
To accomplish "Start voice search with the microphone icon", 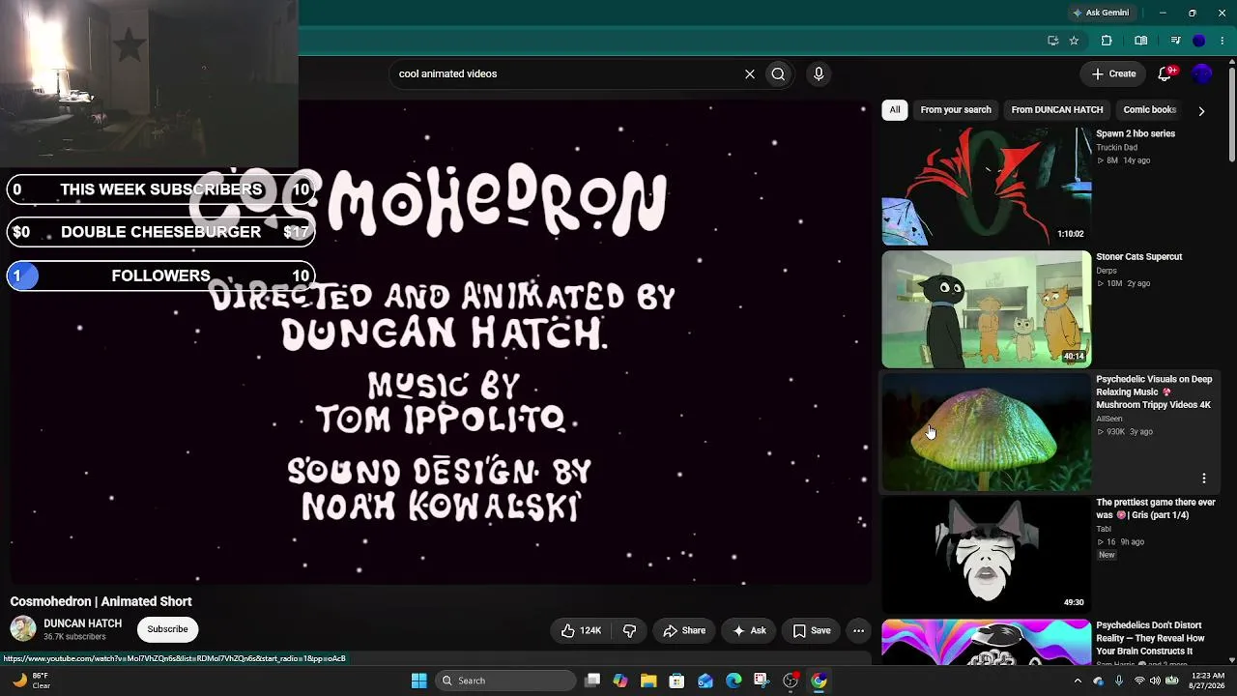I will [819, 73].
